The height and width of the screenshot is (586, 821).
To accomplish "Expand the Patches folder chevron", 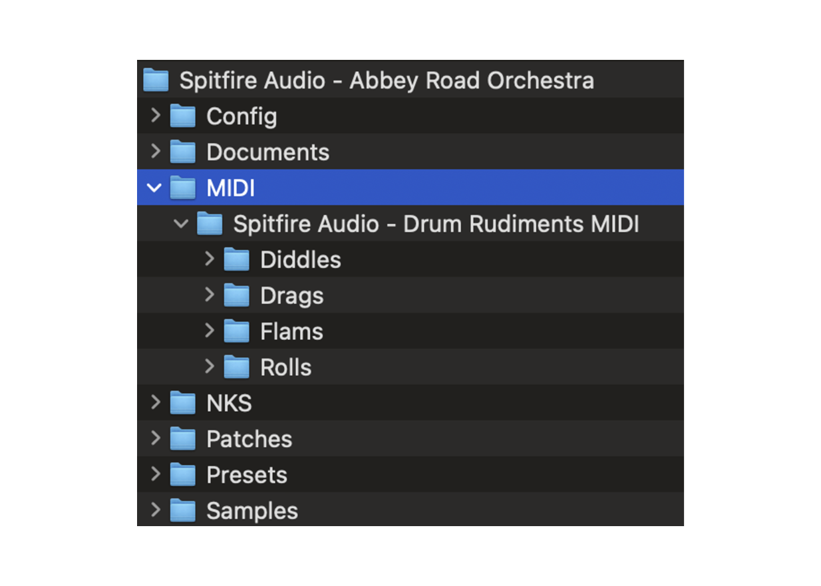I will (x=155, y=439).
